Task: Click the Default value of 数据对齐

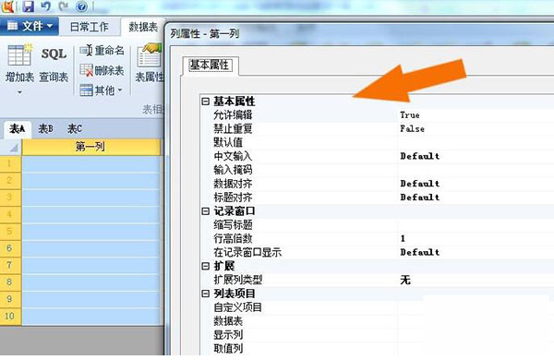Action: coord(420,184)
